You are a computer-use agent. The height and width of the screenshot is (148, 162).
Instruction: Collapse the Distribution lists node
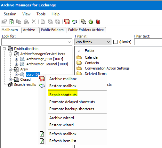coord(4,49)
